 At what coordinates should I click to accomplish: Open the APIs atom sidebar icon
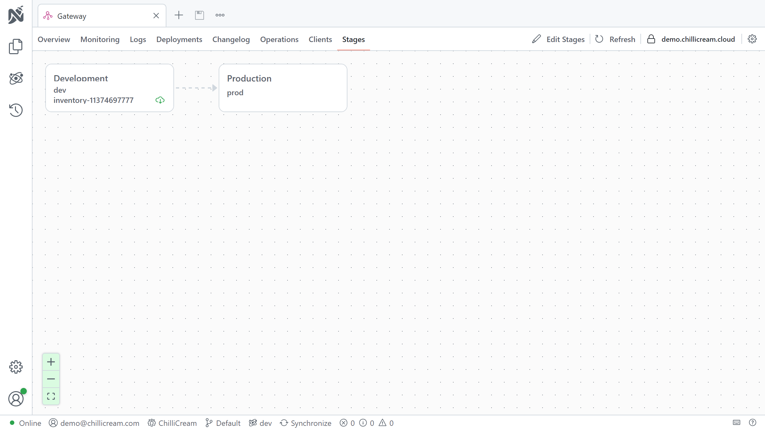[16, 78]
